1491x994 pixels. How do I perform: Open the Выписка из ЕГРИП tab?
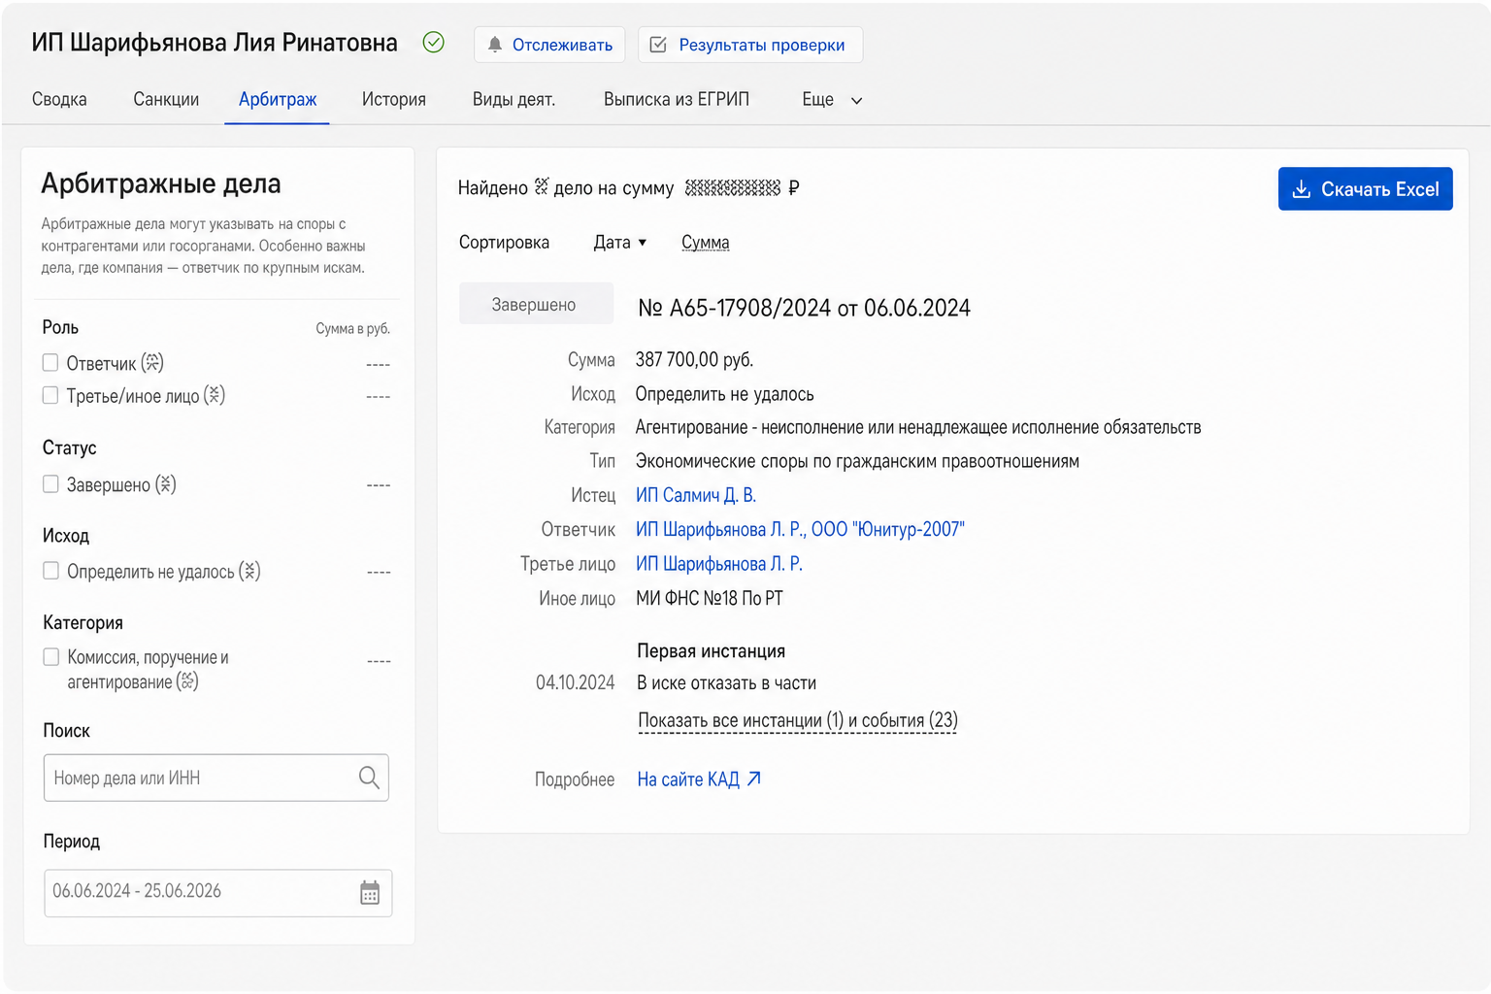pyautogui.click(x=677, y=99)
